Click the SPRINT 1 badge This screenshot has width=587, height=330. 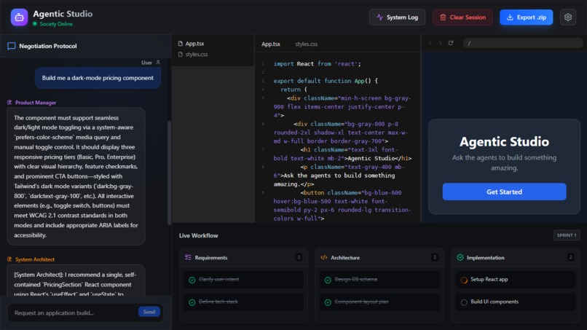(567, 235)
